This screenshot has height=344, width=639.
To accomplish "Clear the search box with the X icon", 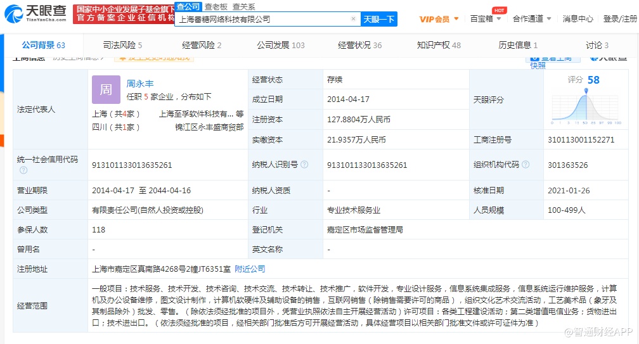I will (353, 20).
